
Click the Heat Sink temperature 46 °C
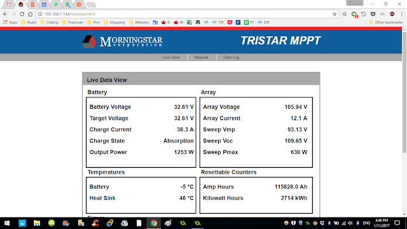[186, 198]
